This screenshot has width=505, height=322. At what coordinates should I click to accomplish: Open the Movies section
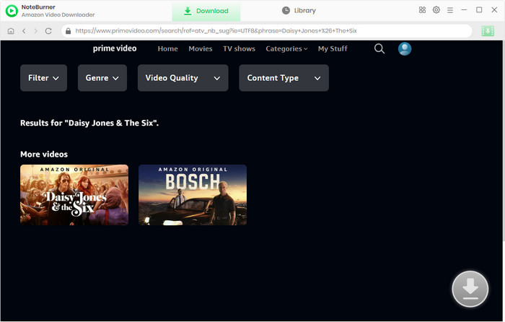(201, 48)
